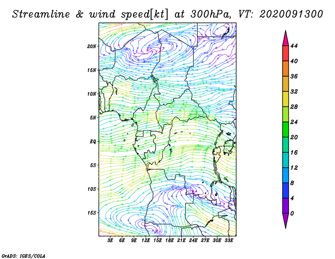
Task: Click the bright green 20-24 legend band
Action: [x=286, y=129]
